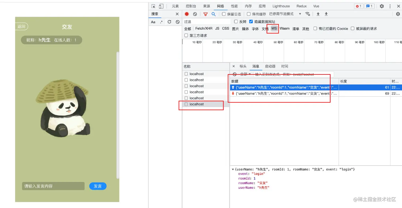Select the WS request filter
Image resolution: width=402 pixels, height=208 pixels.
pos(274,28)
